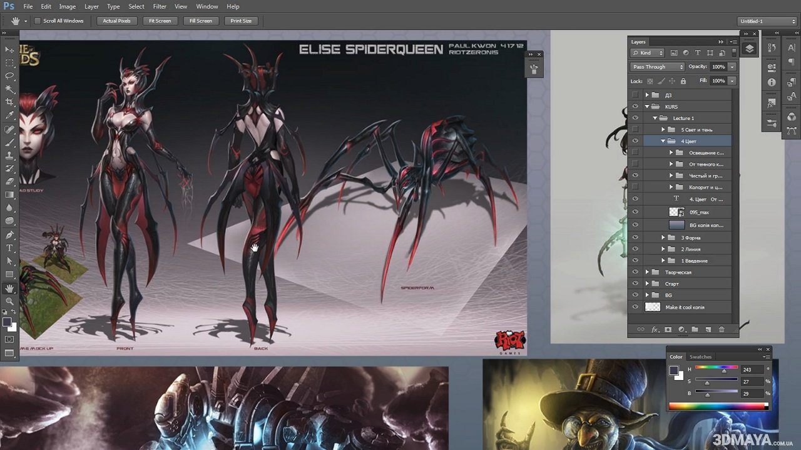This screenshot has width=801, height=450.
Task: Open the collapsed Layers dock icon
Action: point(750,49)
